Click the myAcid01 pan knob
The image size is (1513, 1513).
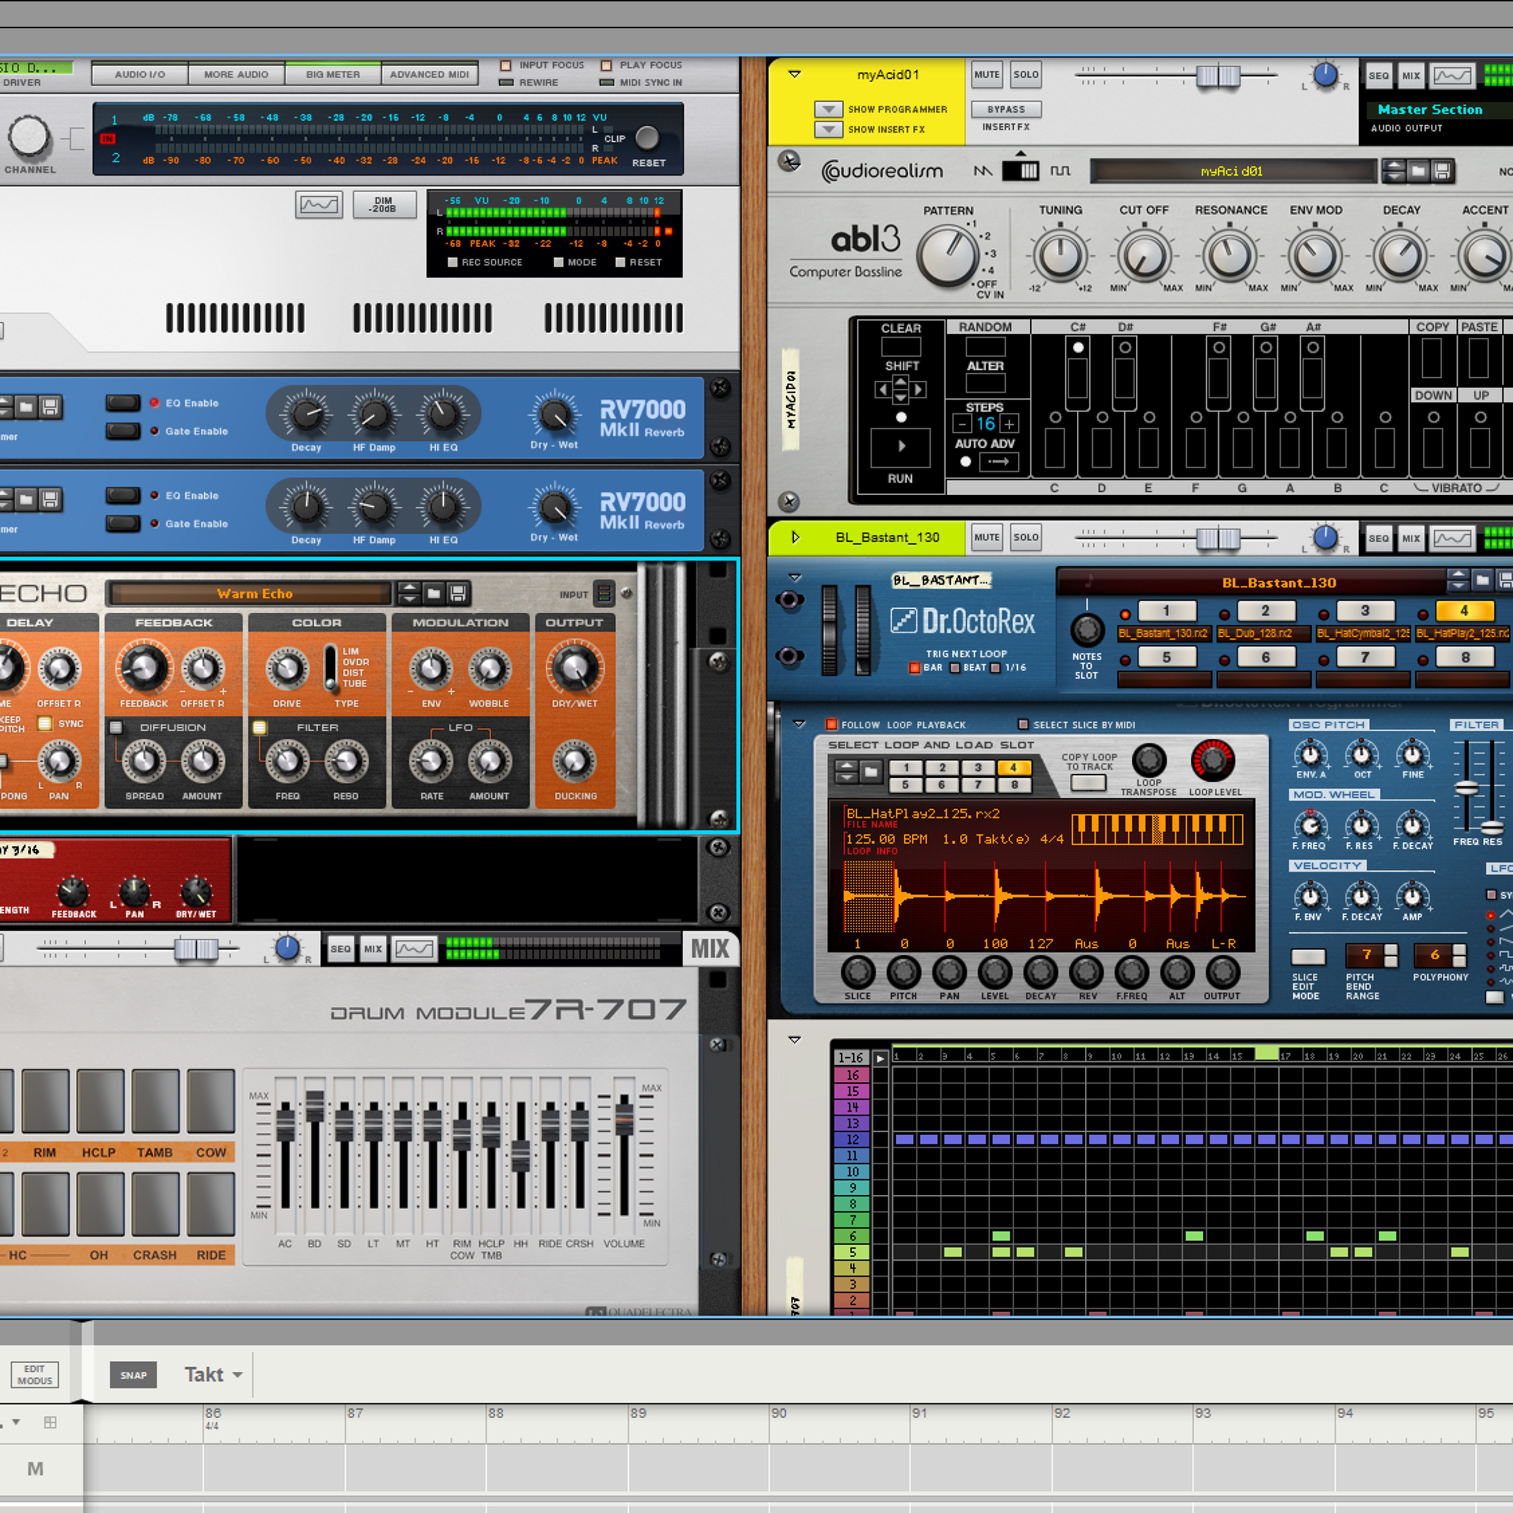coord(1325,75)
